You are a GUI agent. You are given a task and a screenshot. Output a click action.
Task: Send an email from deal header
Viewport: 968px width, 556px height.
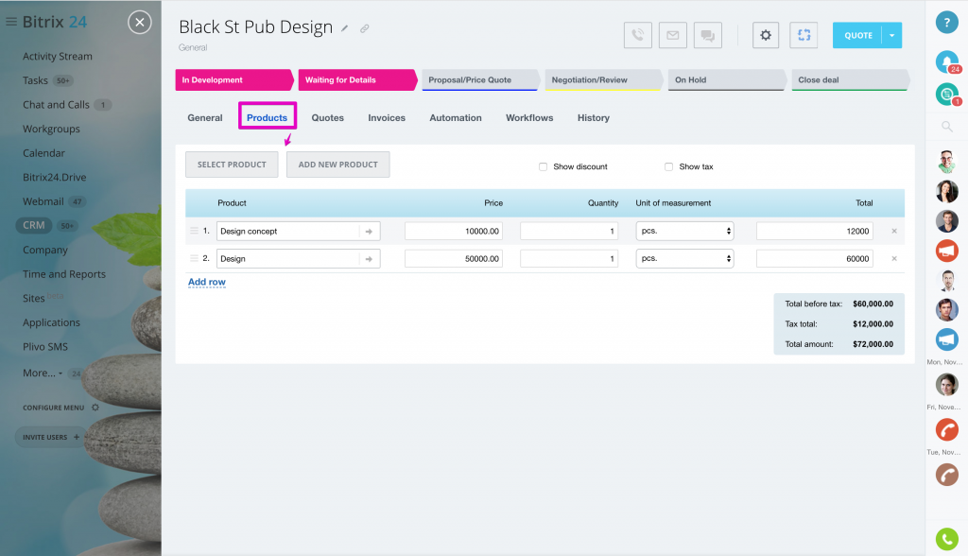point(673,35)
